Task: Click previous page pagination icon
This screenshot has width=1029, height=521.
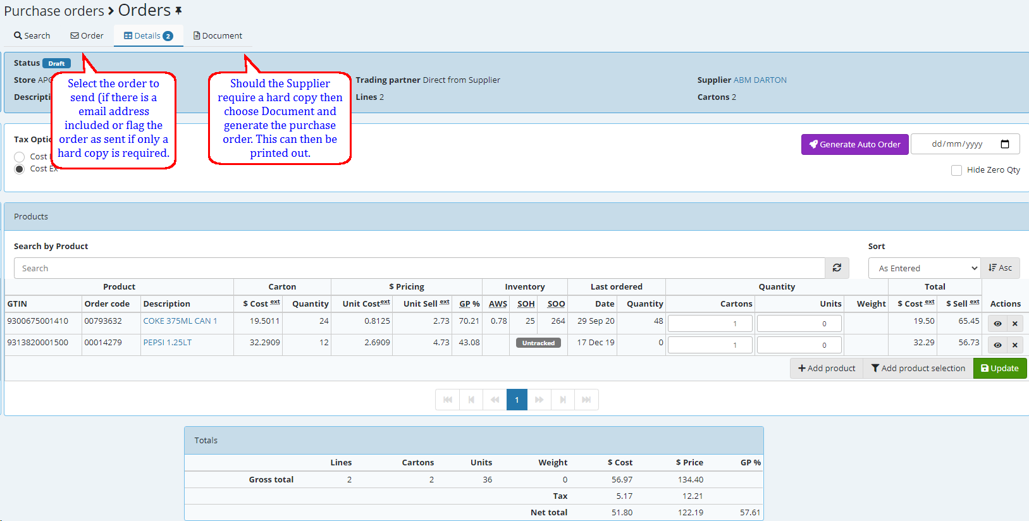Action: (x=471, y=400)
